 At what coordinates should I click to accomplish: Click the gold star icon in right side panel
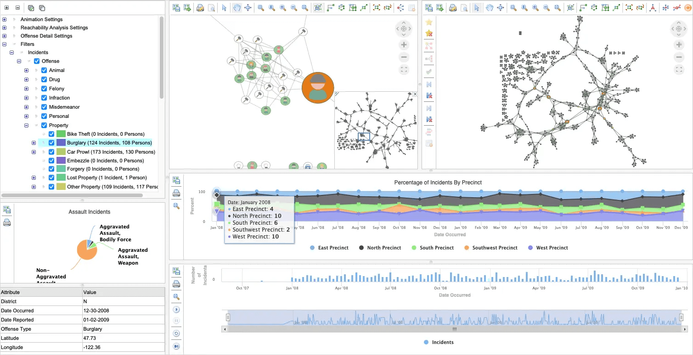(429, 22)
